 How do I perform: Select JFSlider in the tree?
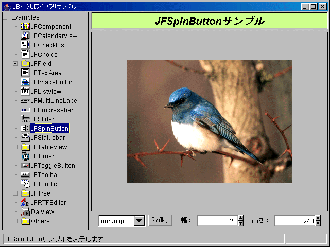click(x=42, y=119)
